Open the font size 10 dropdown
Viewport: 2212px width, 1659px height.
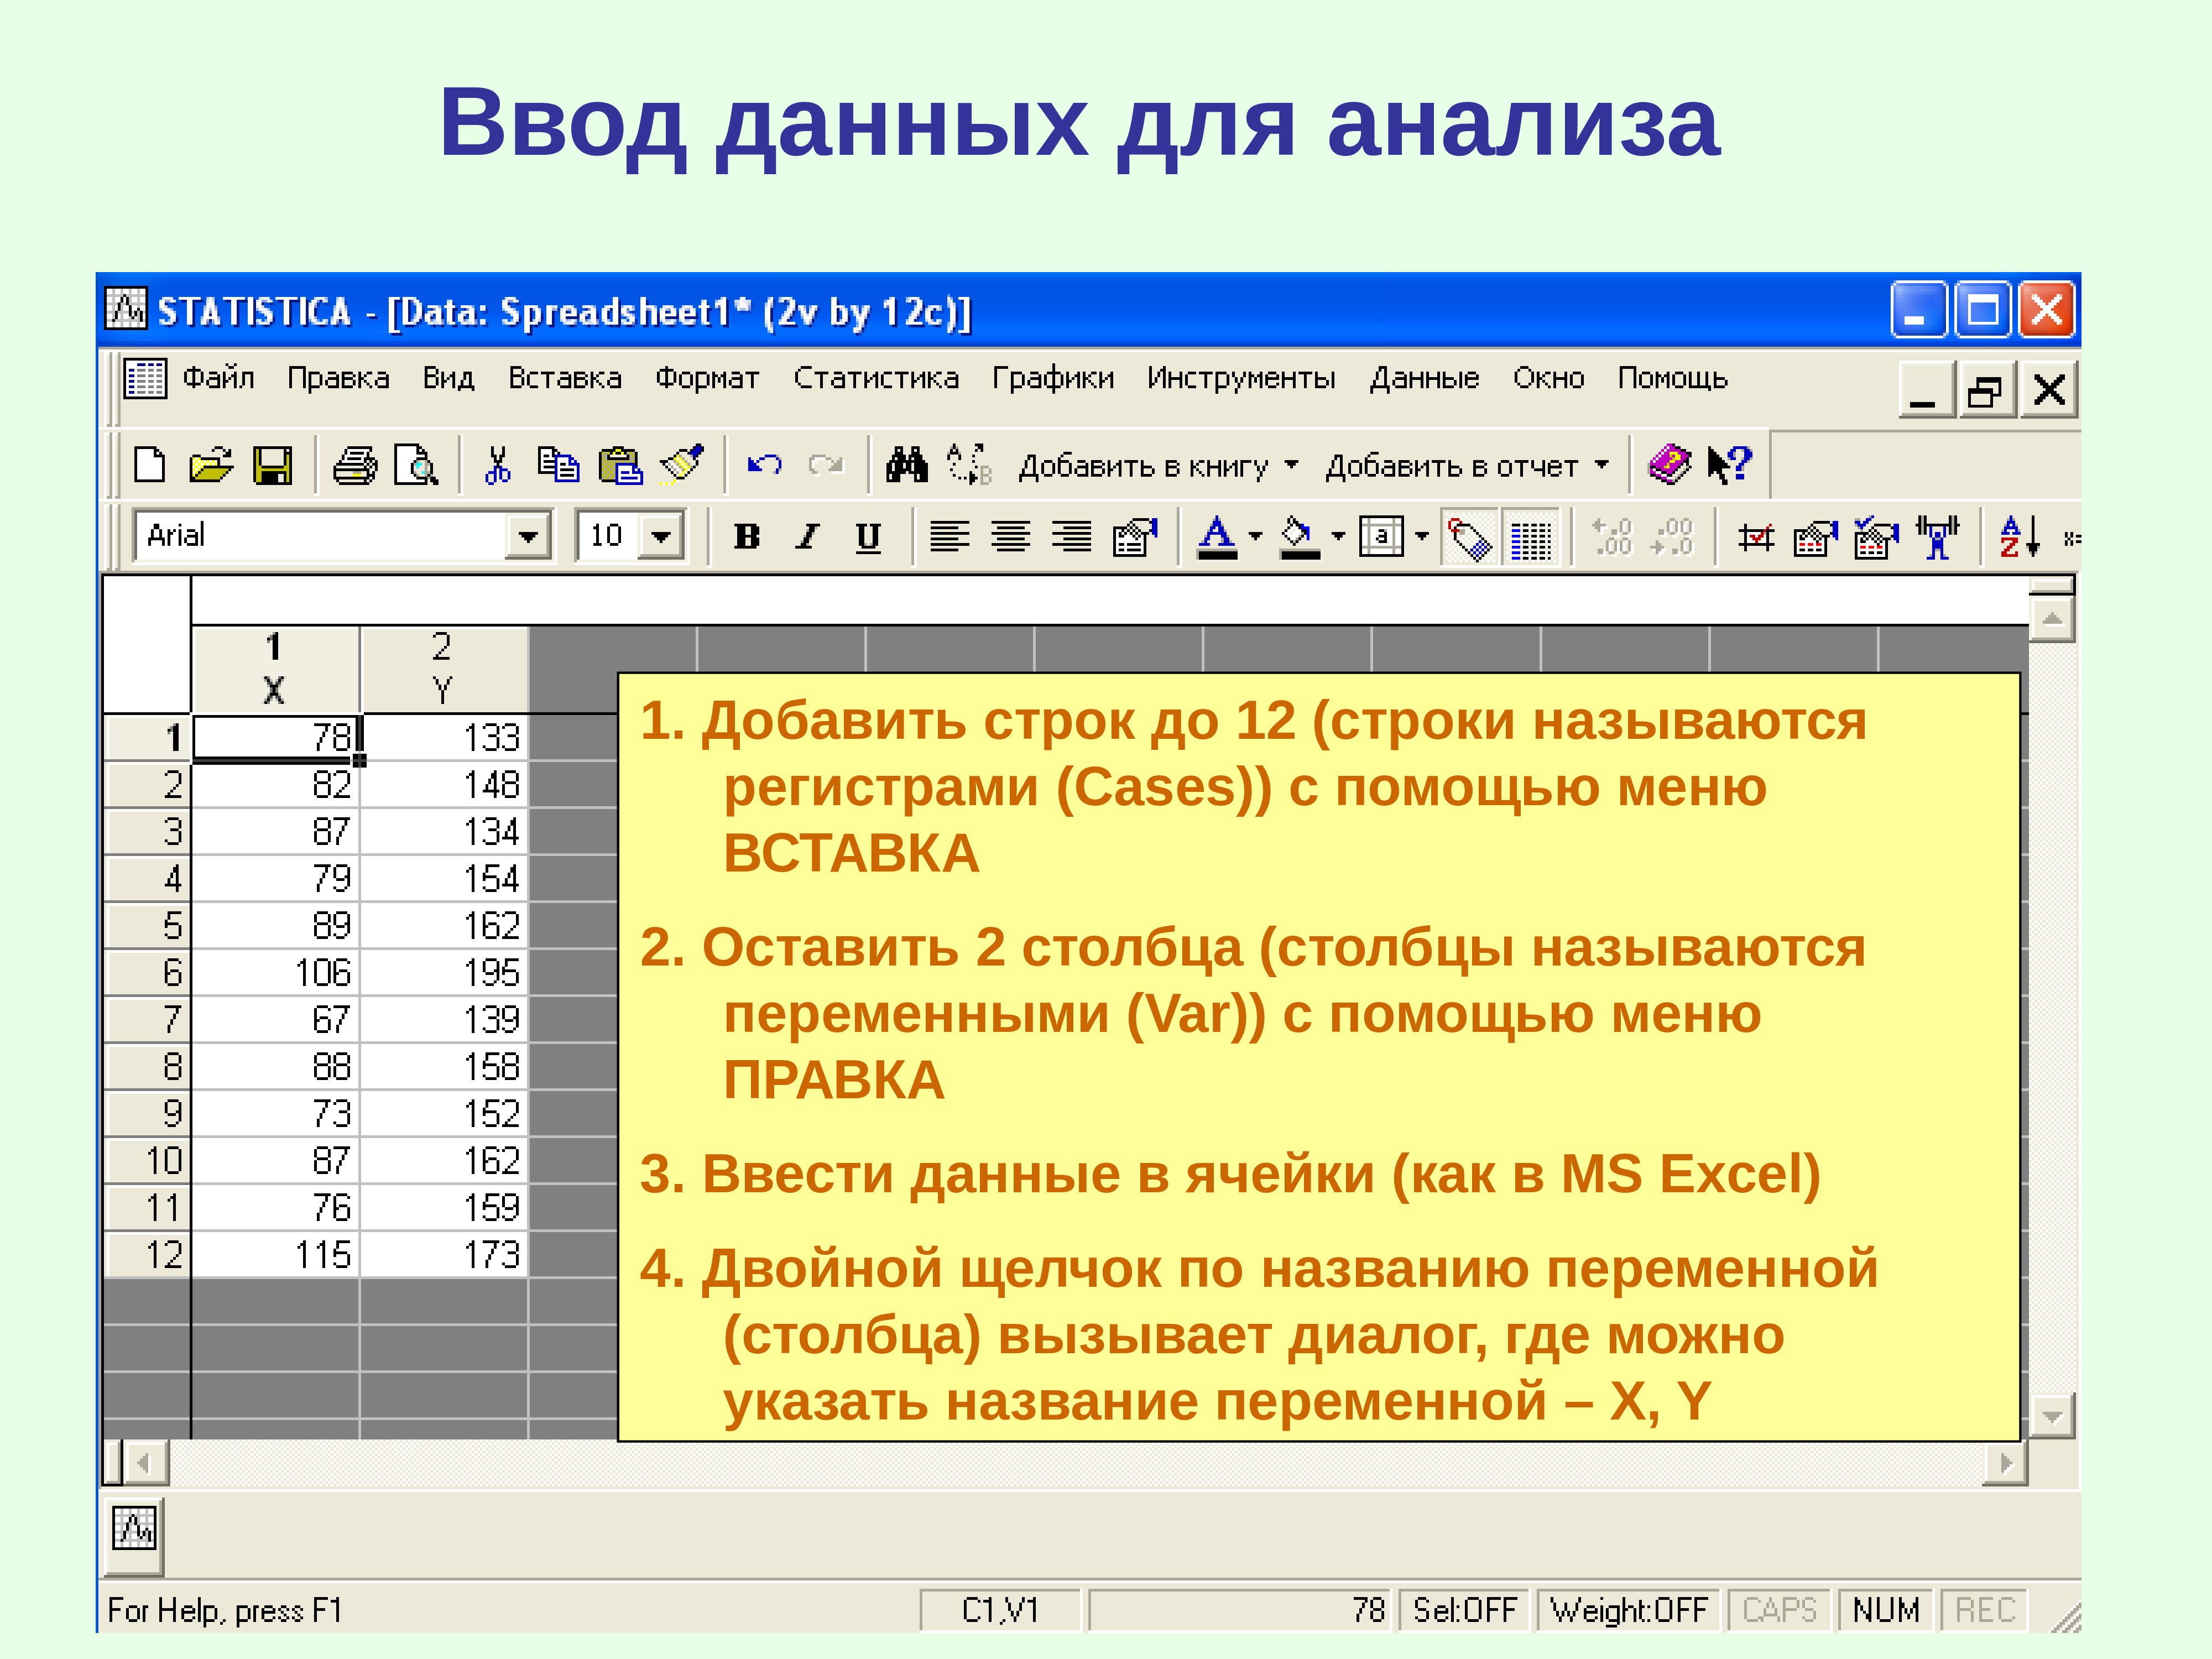[x=660, y=537]
